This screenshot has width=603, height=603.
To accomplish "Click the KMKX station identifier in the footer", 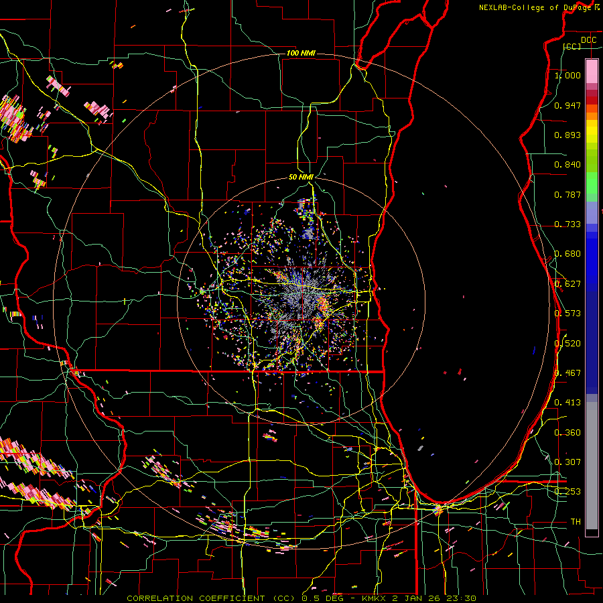I will pyautogui.click(x=375, y=598).
